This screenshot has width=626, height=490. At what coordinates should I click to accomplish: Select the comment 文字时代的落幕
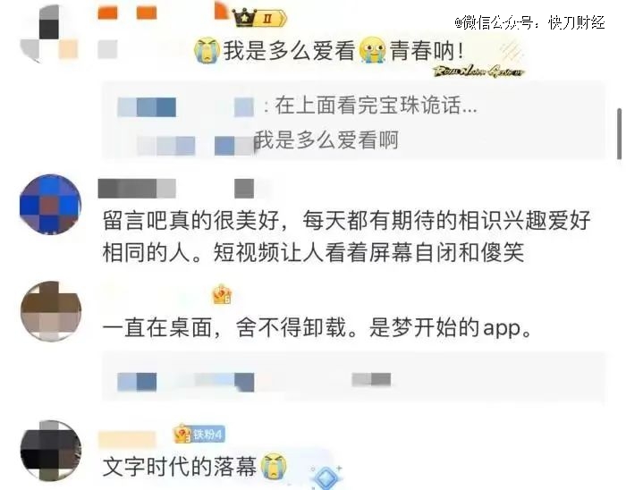[180, 467]
